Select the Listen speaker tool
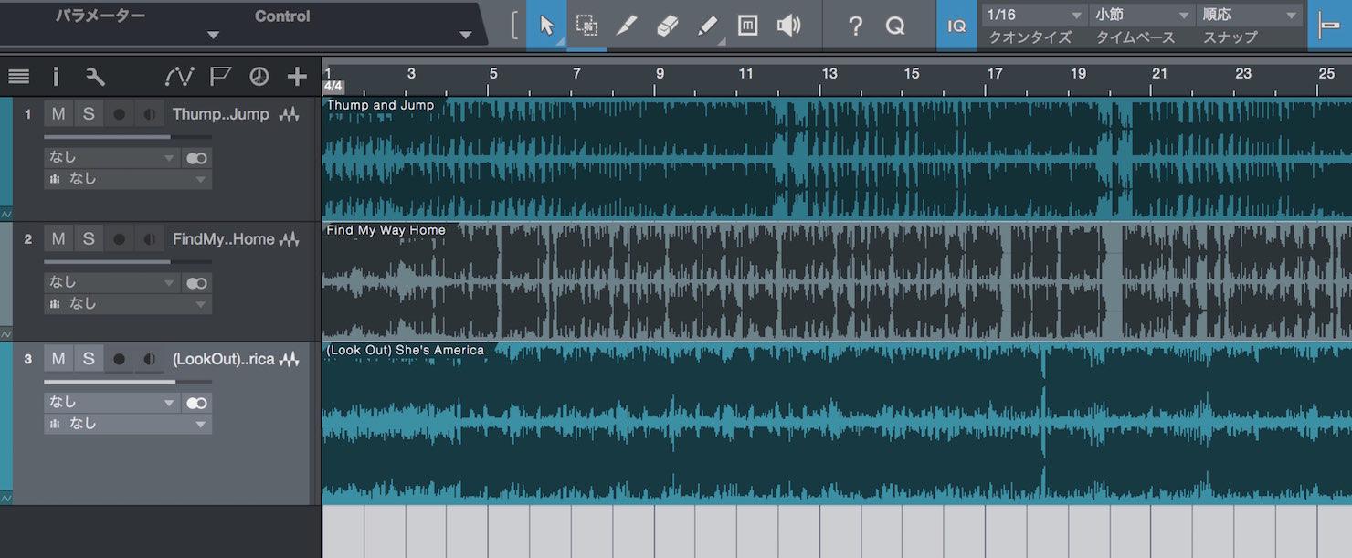1352x558 pixels. (788, 26)
